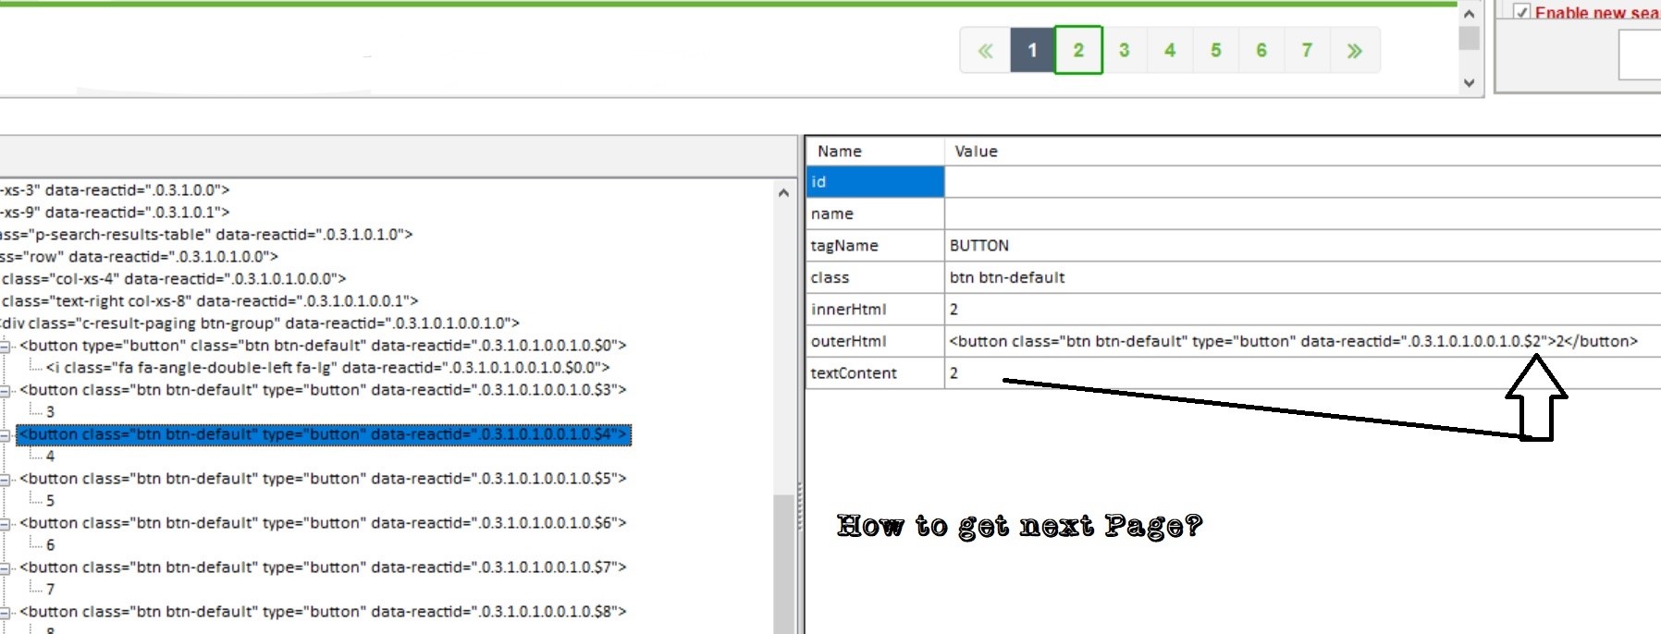Collapse the button node with reactid $6
1661x634 pixels.
point(6,523)
